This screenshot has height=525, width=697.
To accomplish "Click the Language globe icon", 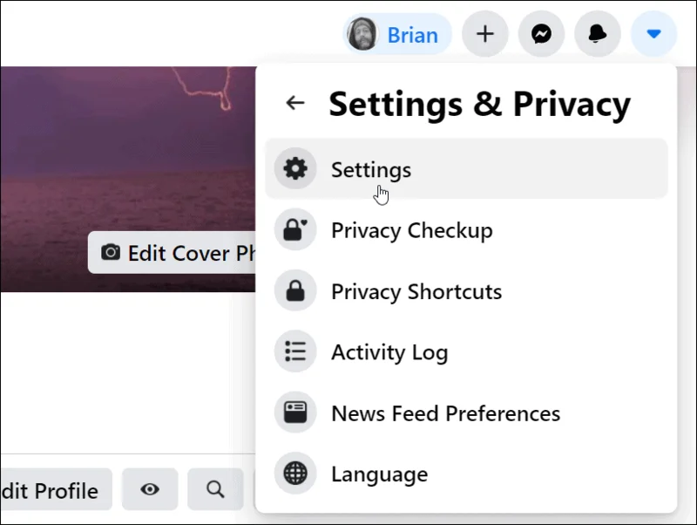I will tap(295, 474).
